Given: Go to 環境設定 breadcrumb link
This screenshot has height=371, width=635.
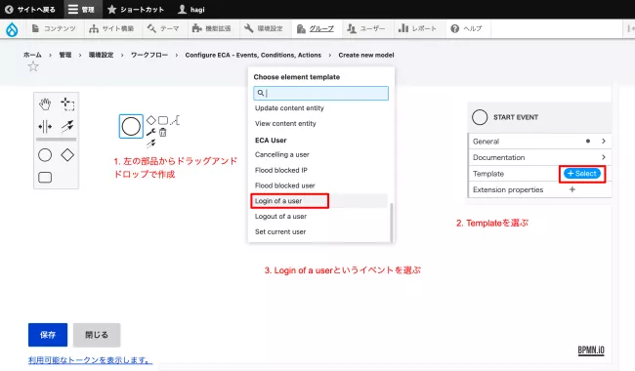Looking at the screenshot, I should 102,55.
